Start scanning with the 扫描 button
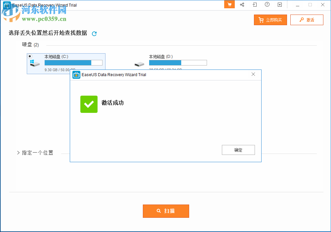The width and height of the screenshot is (331, 232). [x=166, y=211]
